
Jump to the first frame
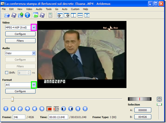[78, 109]
